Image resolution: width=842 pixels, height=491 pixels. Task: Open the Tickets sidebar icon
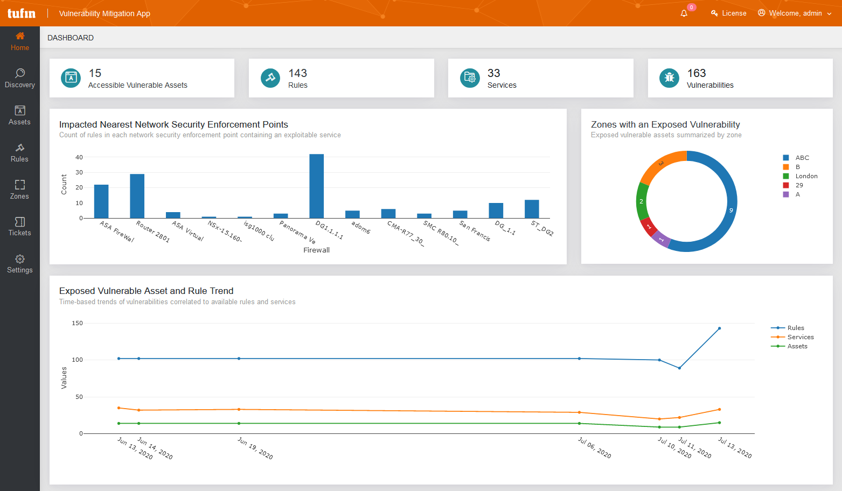tap(20, 222)
